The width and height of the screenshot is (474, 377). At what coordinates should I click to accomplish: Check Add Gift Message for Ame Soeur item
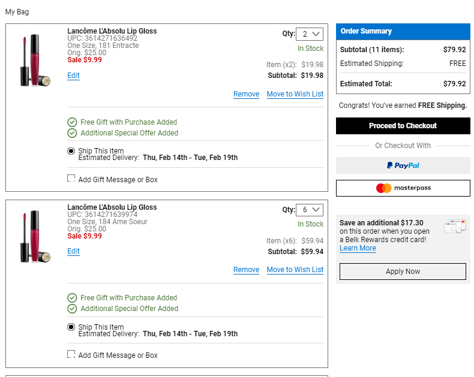71,354
